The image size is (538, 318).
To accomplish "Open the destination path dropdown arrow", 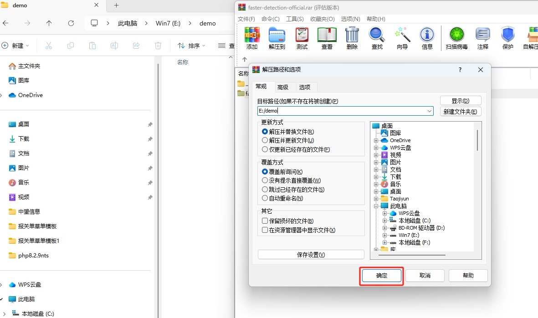I will (x=430, y=111).
